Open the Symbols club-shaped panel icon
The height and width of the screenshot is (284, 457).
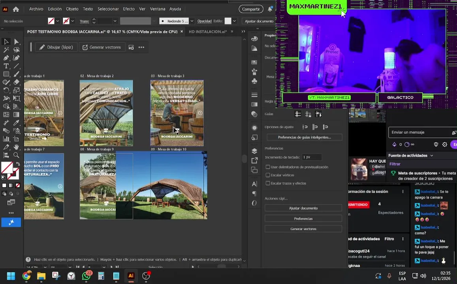(254, 82)
